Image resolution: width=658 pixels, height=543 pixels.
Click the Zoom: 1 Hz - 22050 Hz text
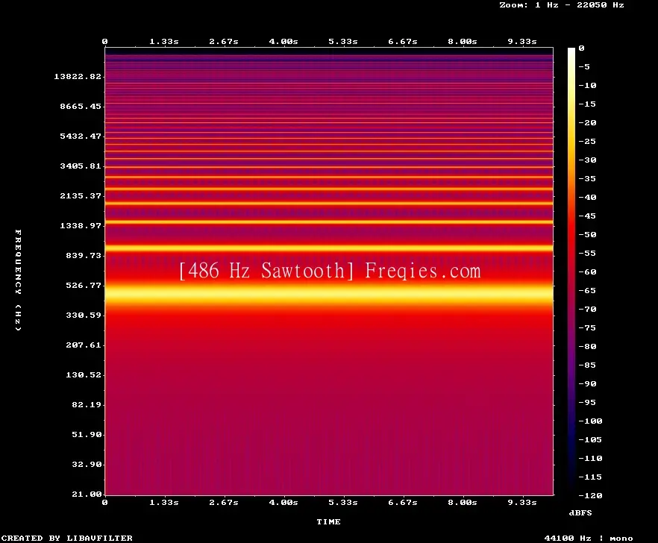coord(562,5)
